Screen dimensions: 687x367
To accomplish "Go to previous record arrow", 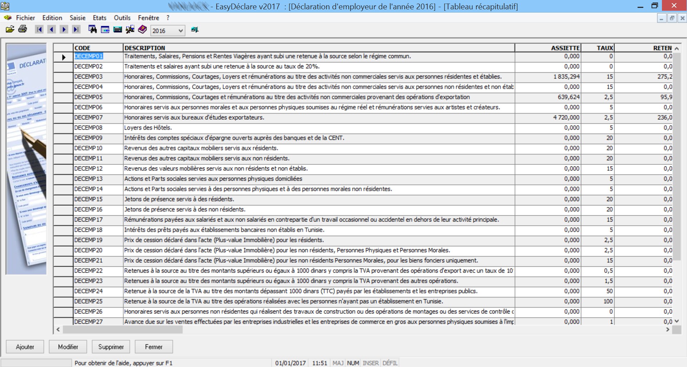I will [x=52, y=30].
